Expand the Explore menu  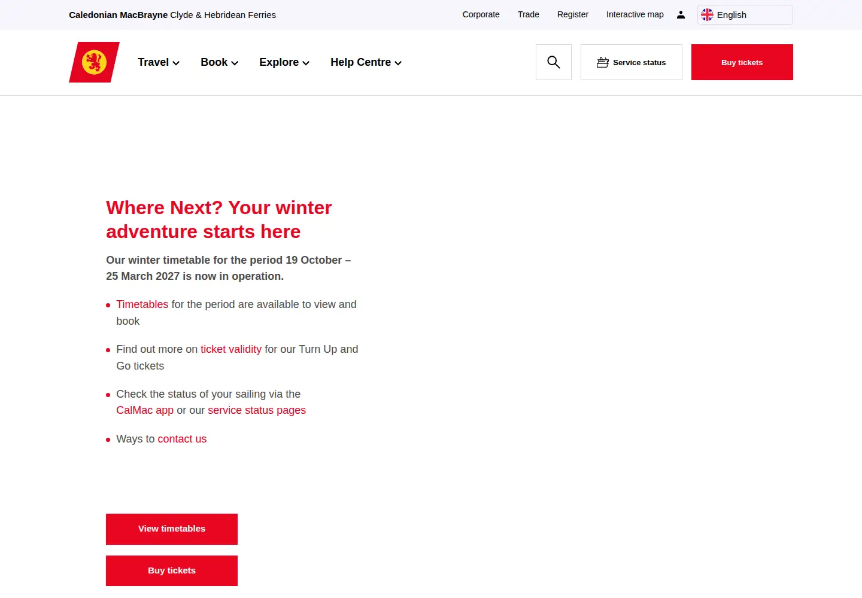tap(284, 62)
